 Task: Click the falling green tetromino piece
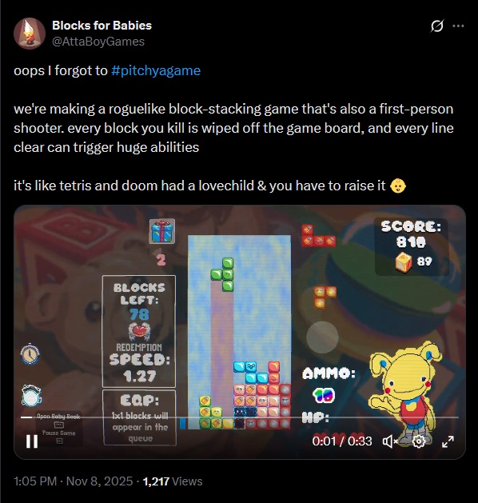223,274
